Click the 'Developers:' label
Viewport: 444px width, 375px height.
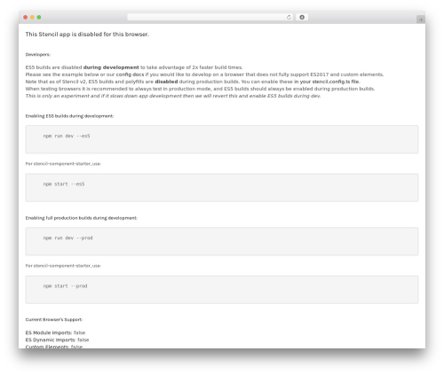click(x=38, y=55)
